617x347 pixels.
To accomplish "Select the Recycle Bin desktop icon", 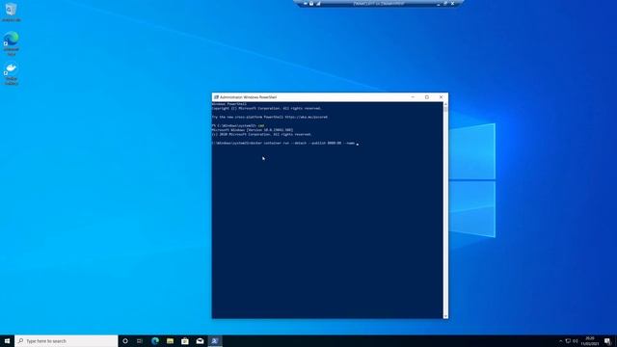I will click(x=11, y=13).
